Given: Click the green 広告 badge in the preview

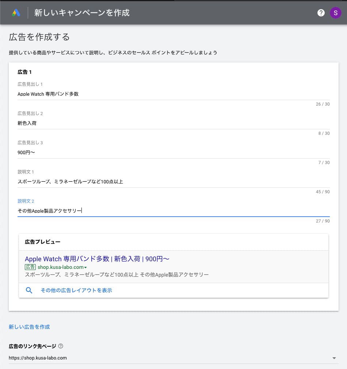Looking at the screenshot, I should [x=30, y=267].
